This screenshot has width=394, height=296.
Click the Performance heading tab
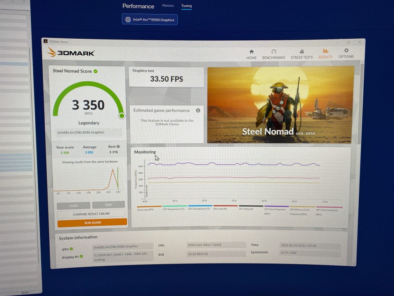pyautogui.click(x=138, y=6)
